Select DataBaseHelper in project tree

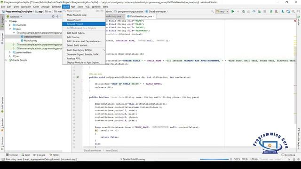[32, 37]
